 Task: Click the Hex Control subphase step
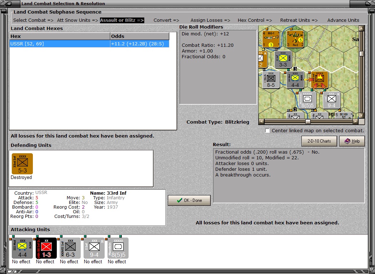click(255, 20)
